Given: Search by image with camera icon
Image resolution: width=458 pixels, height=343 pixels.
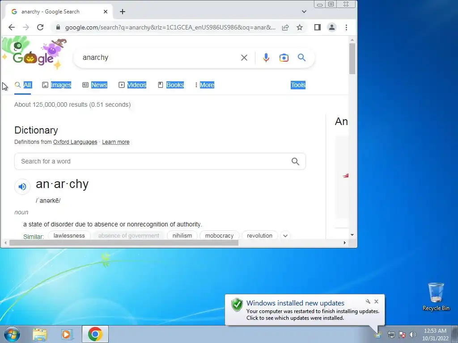Looking at the screenshot, I should coord(284,58).
